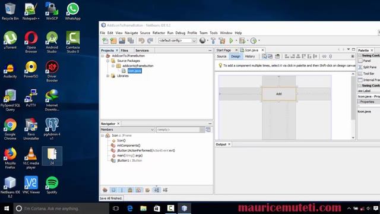Image resolution: width=380 pixels, height=214 pixels.
Task: Open the Android Studio desktop shortcut
Action: 52,42
